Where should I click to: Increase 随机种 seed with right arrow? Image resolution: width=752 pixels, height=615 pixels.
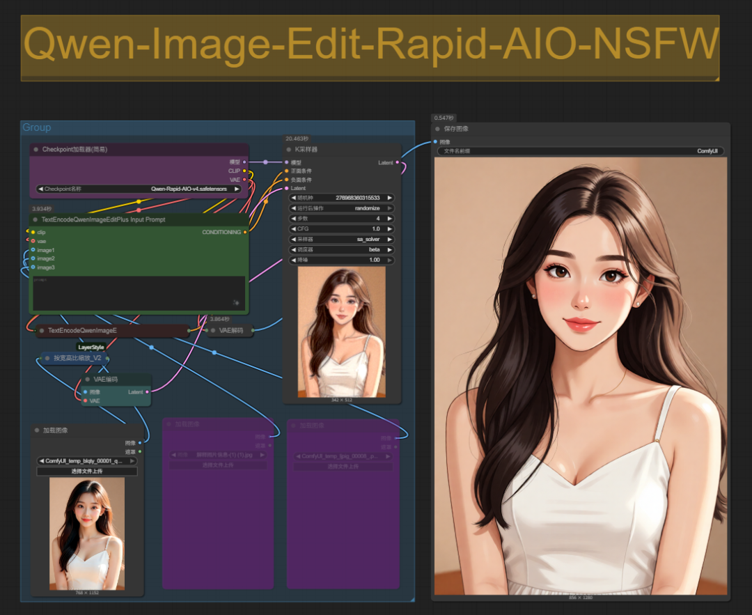[389, 198]
